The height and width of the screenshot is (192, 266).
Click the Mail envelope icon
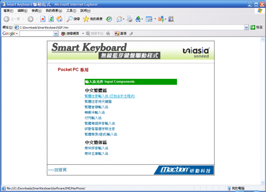119,19
